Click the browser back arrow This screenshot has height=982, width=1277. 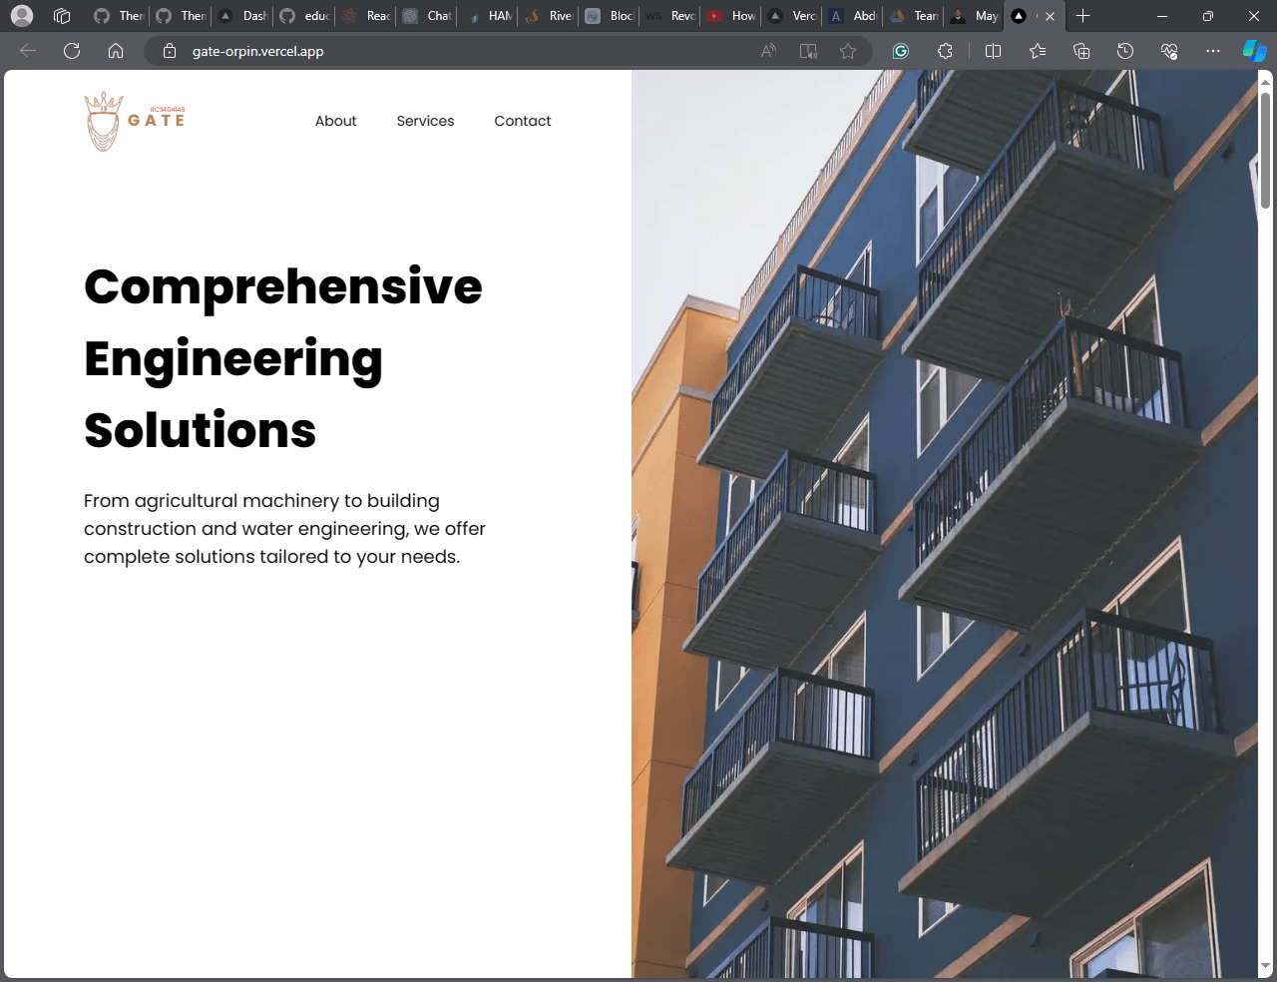pyautogui.click(x=28, y=51)
